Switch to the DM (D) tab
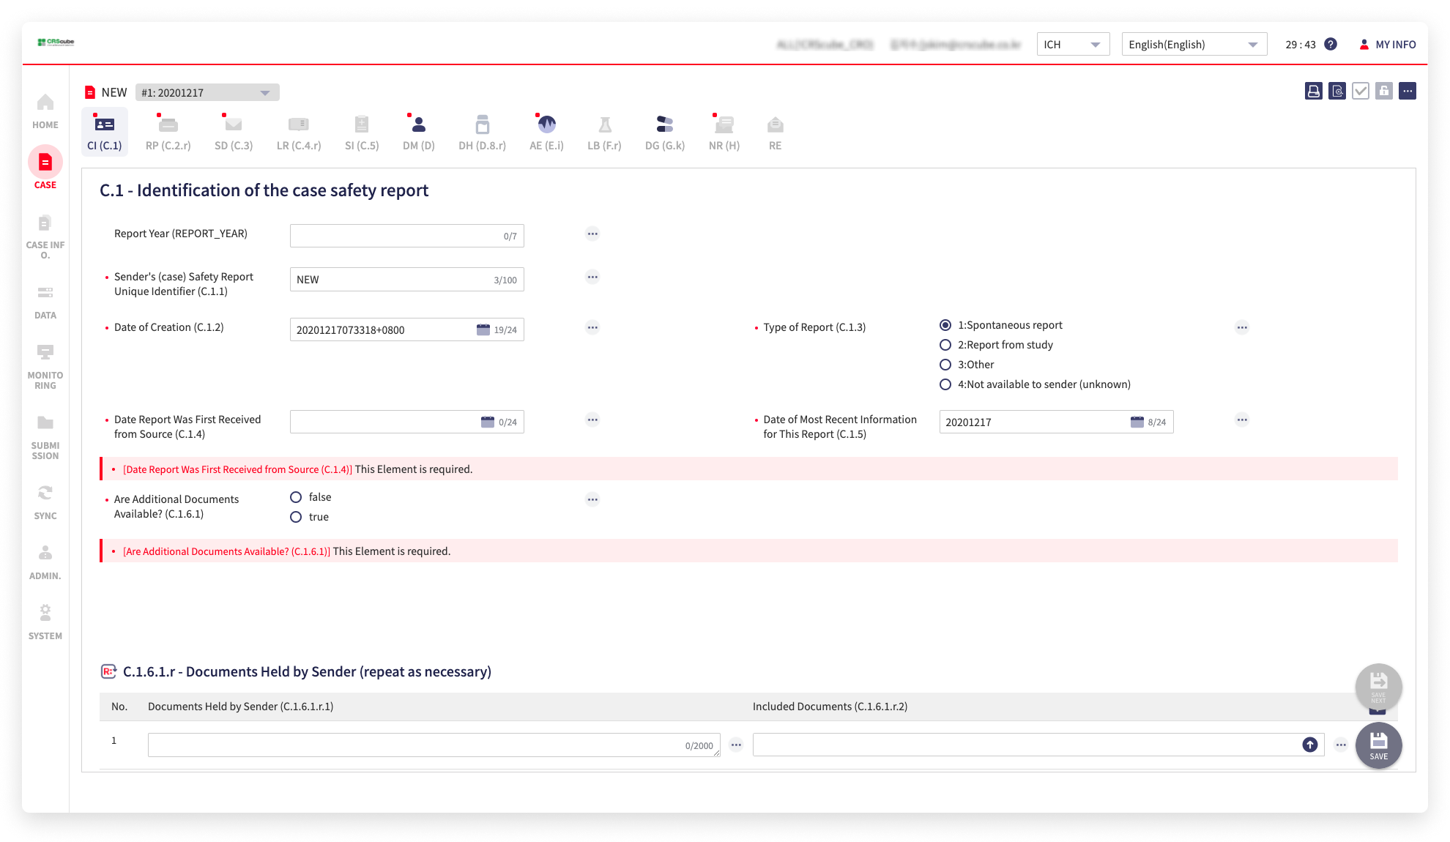1450x842 pixels. (x=418, y=133)
